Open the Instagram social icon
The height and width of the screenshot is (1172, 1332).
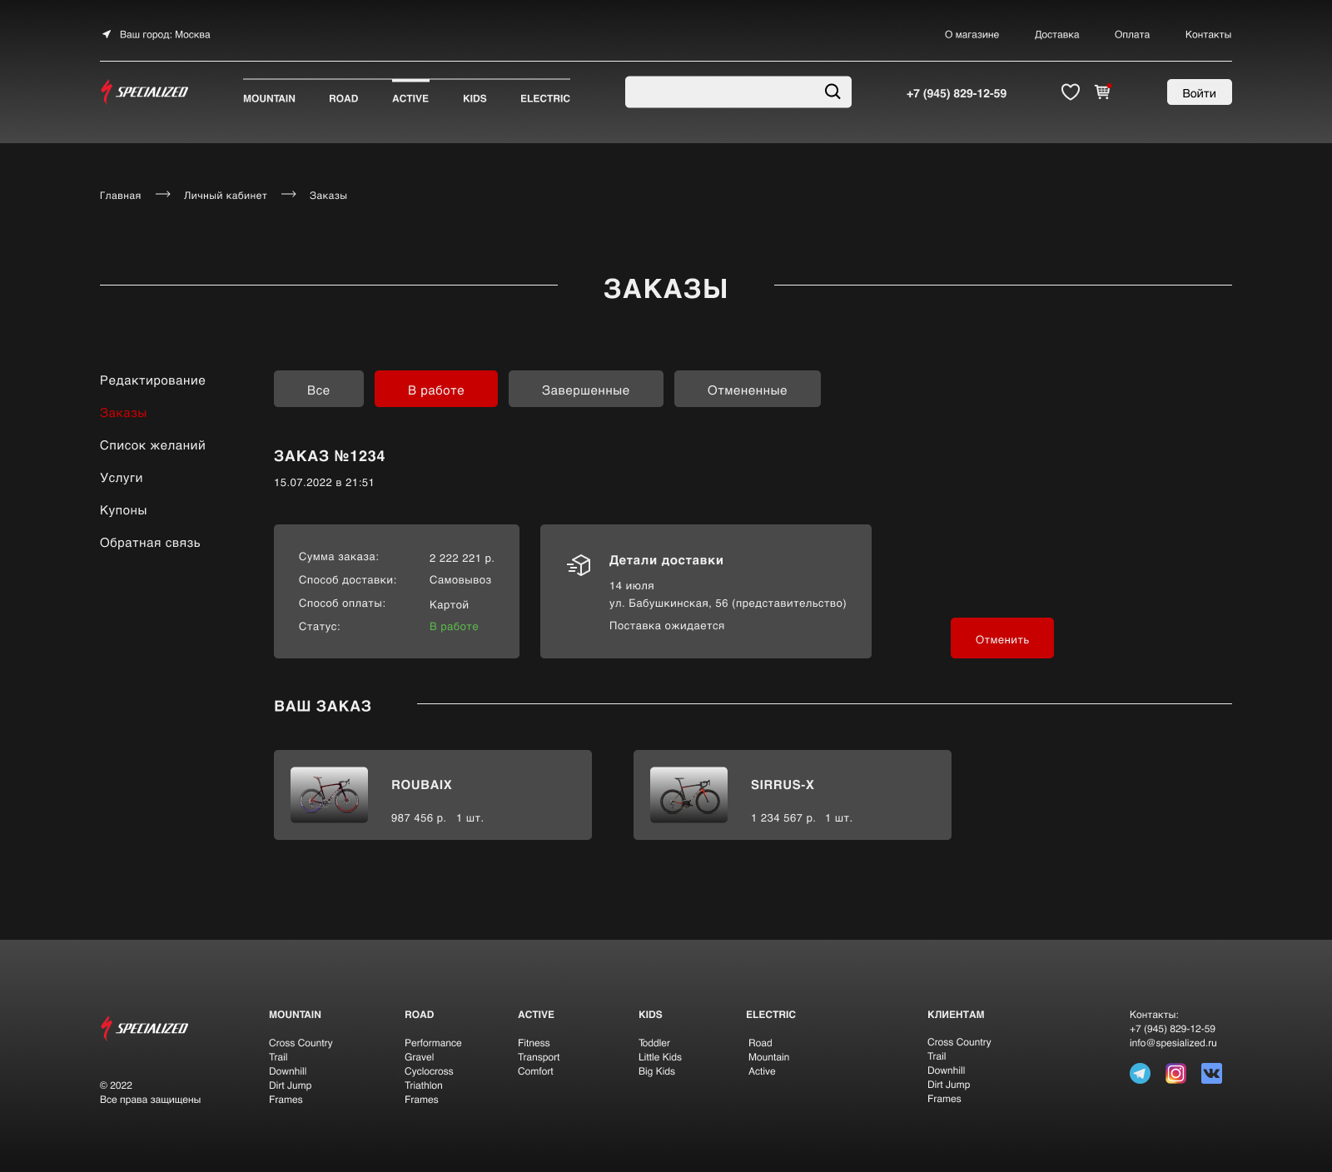click(x=1175, y=1074)
